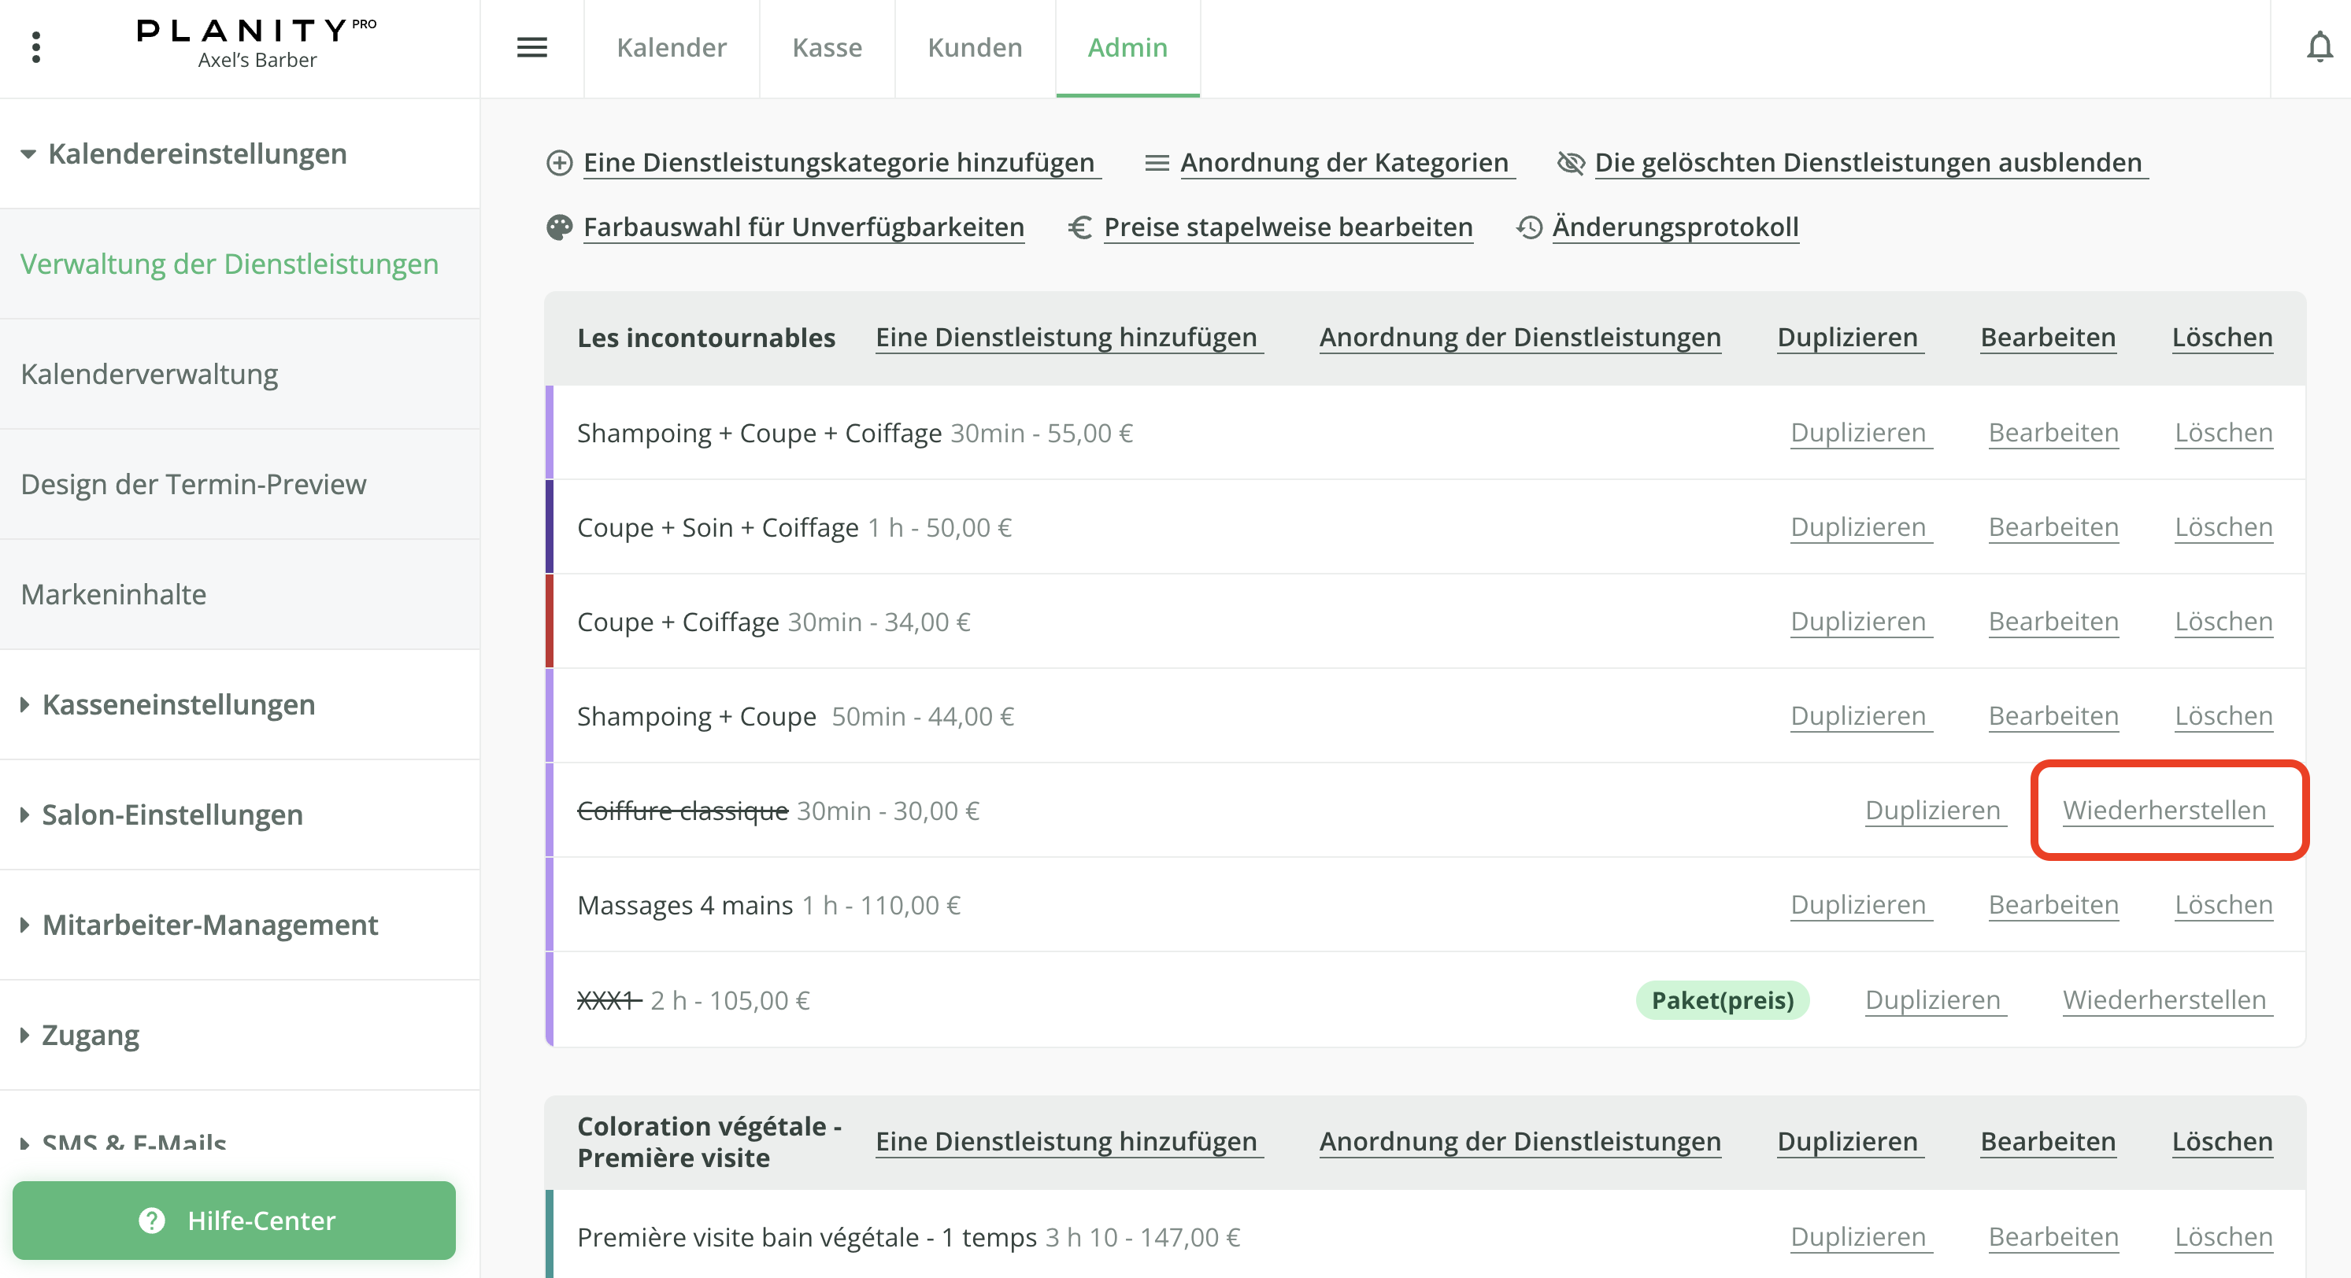Click the euro batch price icon
2351x1278 pixels.
point(1079,227)
